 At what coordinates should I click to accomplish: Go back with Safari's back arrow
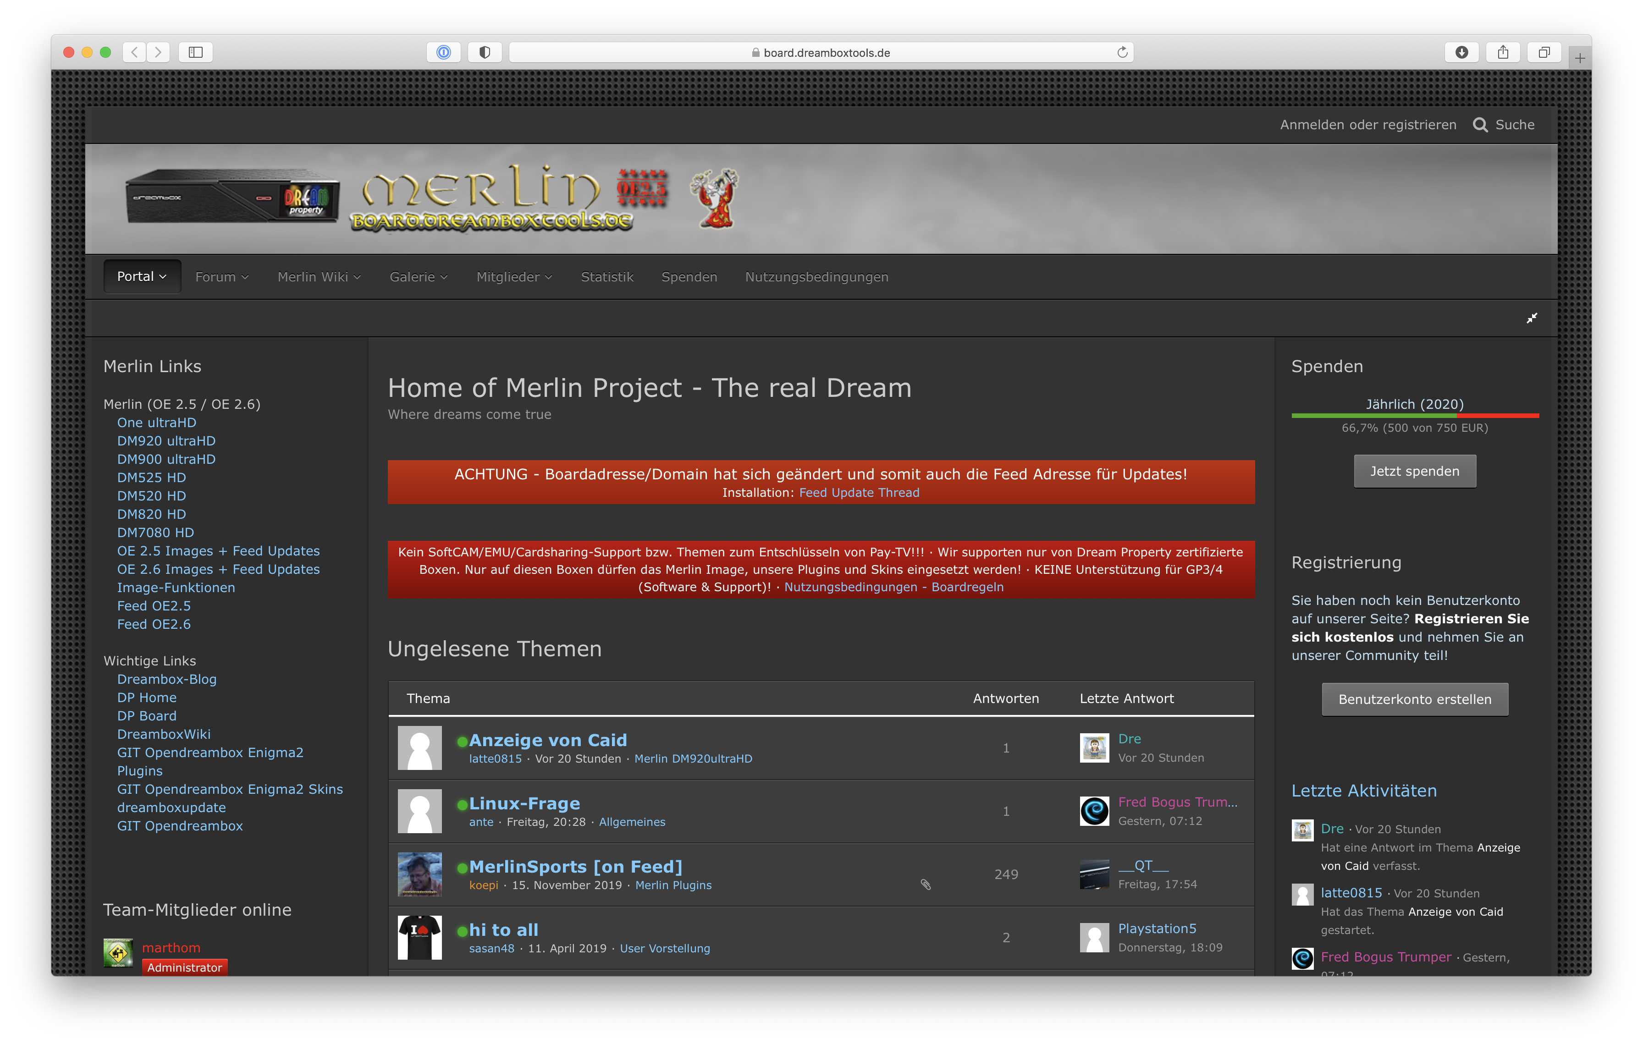click(134, 52)
